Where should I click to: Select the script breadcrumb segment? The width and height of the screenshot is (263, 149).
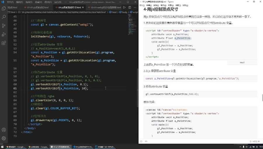(x=134, y=12)
